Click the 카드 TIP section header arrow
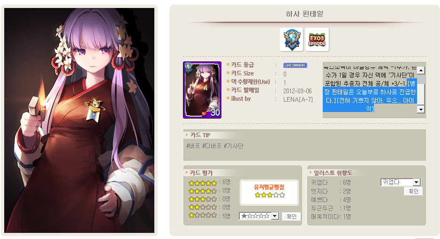Image resolution: width=440 pixels, height=239 pixels. pos(187,135)
